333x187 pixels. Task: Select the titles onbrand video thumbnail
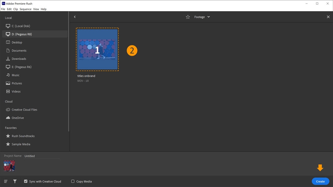tap(97, 50)
